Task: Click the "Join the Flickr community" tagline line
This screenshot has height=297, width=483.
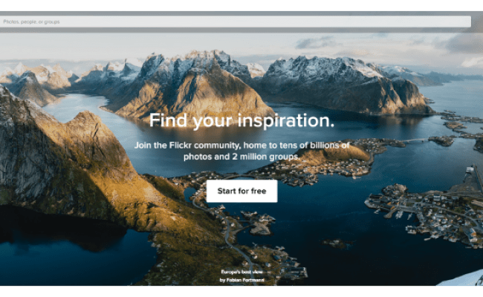Action: (x=241, y=146)
